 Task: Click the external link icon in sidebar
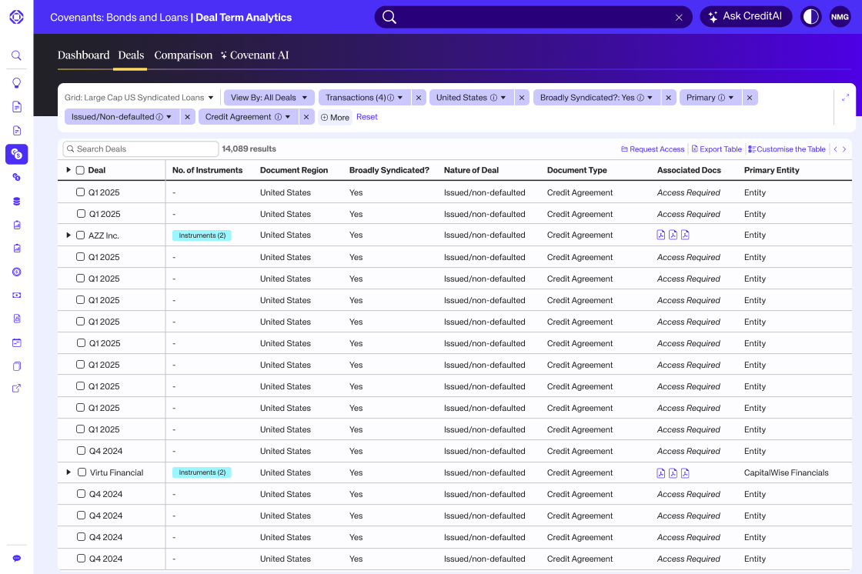click(16, 389)
